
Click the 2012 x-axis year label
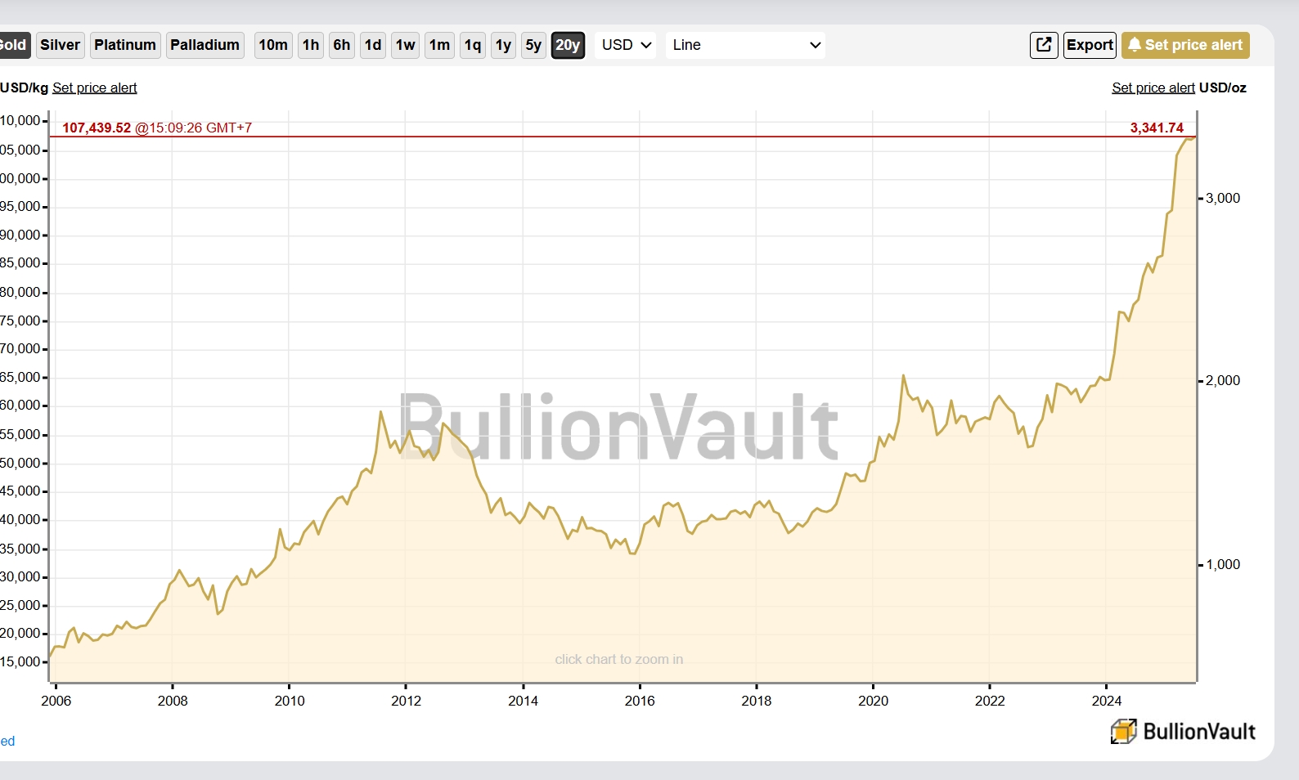point(406,701)
